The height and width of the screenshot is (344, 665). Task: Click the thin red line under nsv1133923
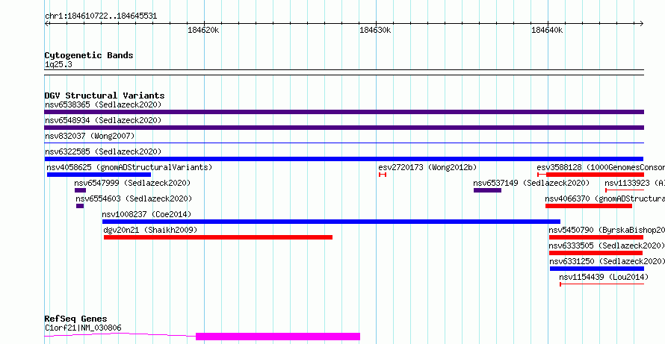[625, 190]
